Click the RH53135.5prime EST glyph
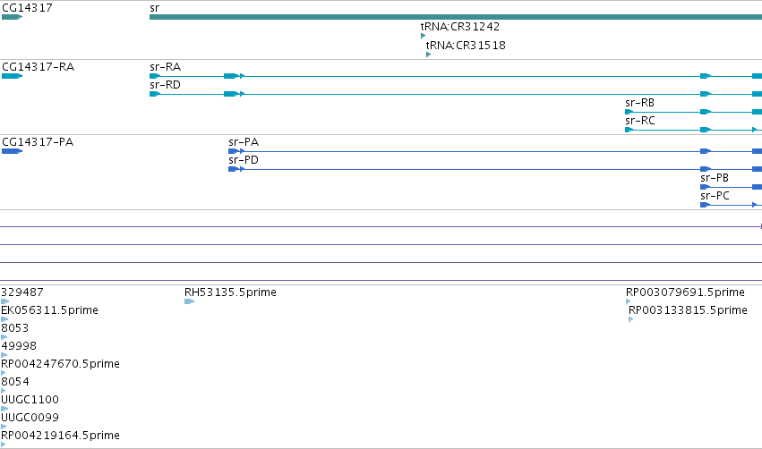Screen dimensions: 762x449 190,302
